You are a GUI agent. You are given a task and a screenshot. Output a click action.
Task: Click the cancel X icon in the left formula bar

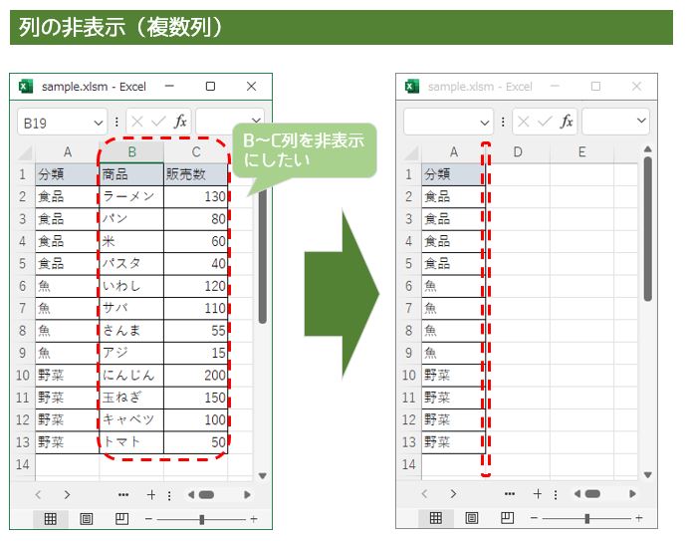pyautogui.click(x=137, y=122)
